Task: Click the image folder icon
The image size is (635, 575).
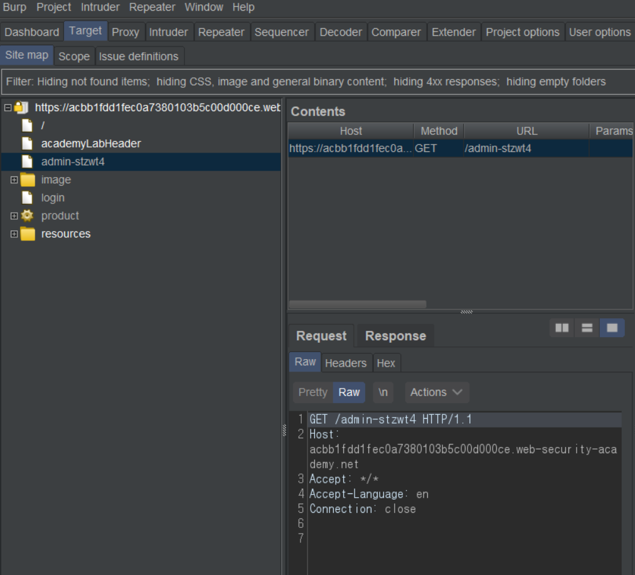Action: 28,180
